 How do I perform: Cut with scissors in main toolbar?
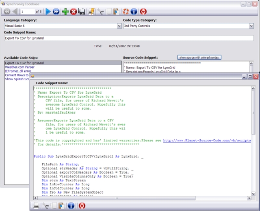click(100, 12)
